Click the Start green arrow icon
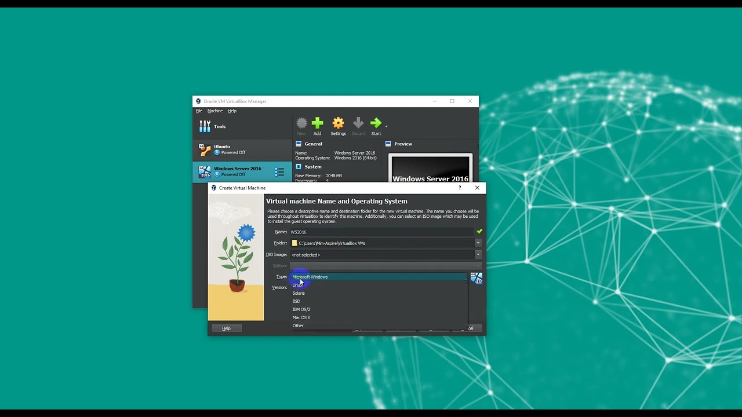Viewport: 742px width, 417px height. [376, 123]
